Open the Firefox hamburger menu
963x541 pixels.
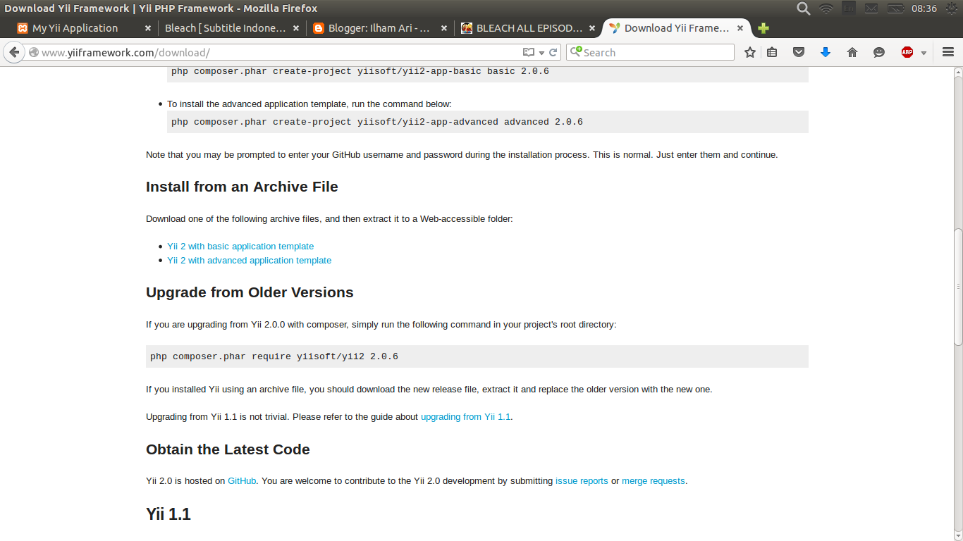point(948,52)
